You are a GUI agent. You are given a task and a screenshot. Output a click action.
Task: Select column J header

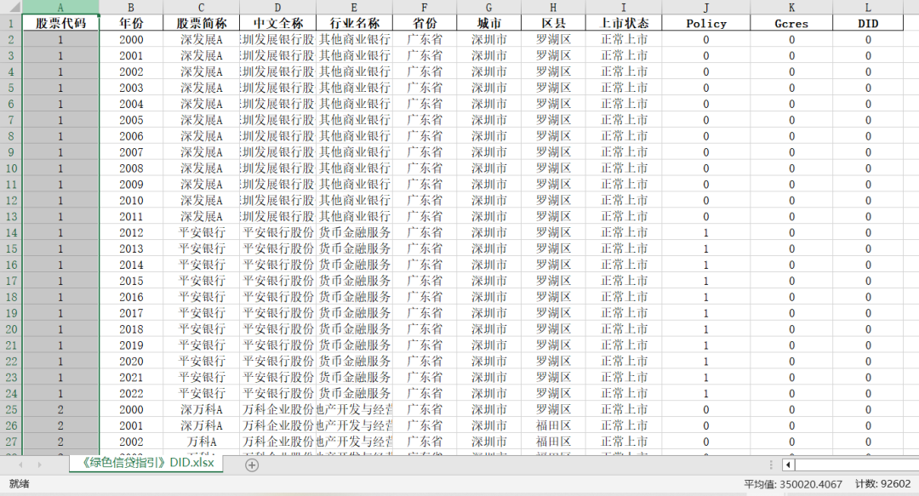click(706, 8)
